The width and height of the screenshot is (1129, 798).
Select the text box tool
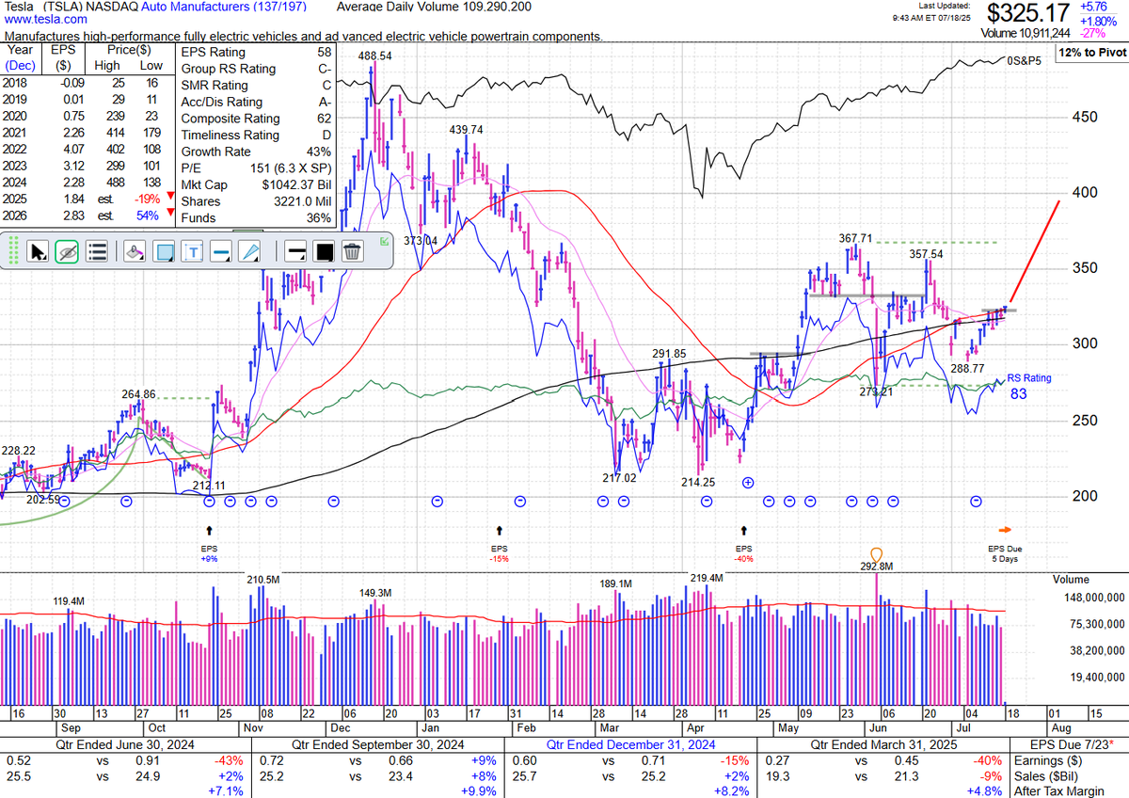pos(192,251)
